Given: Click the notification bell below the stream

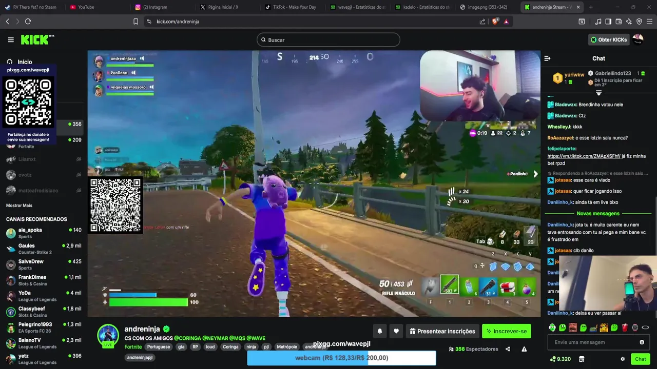Looking at the screenshot, I should pos(380,331).
